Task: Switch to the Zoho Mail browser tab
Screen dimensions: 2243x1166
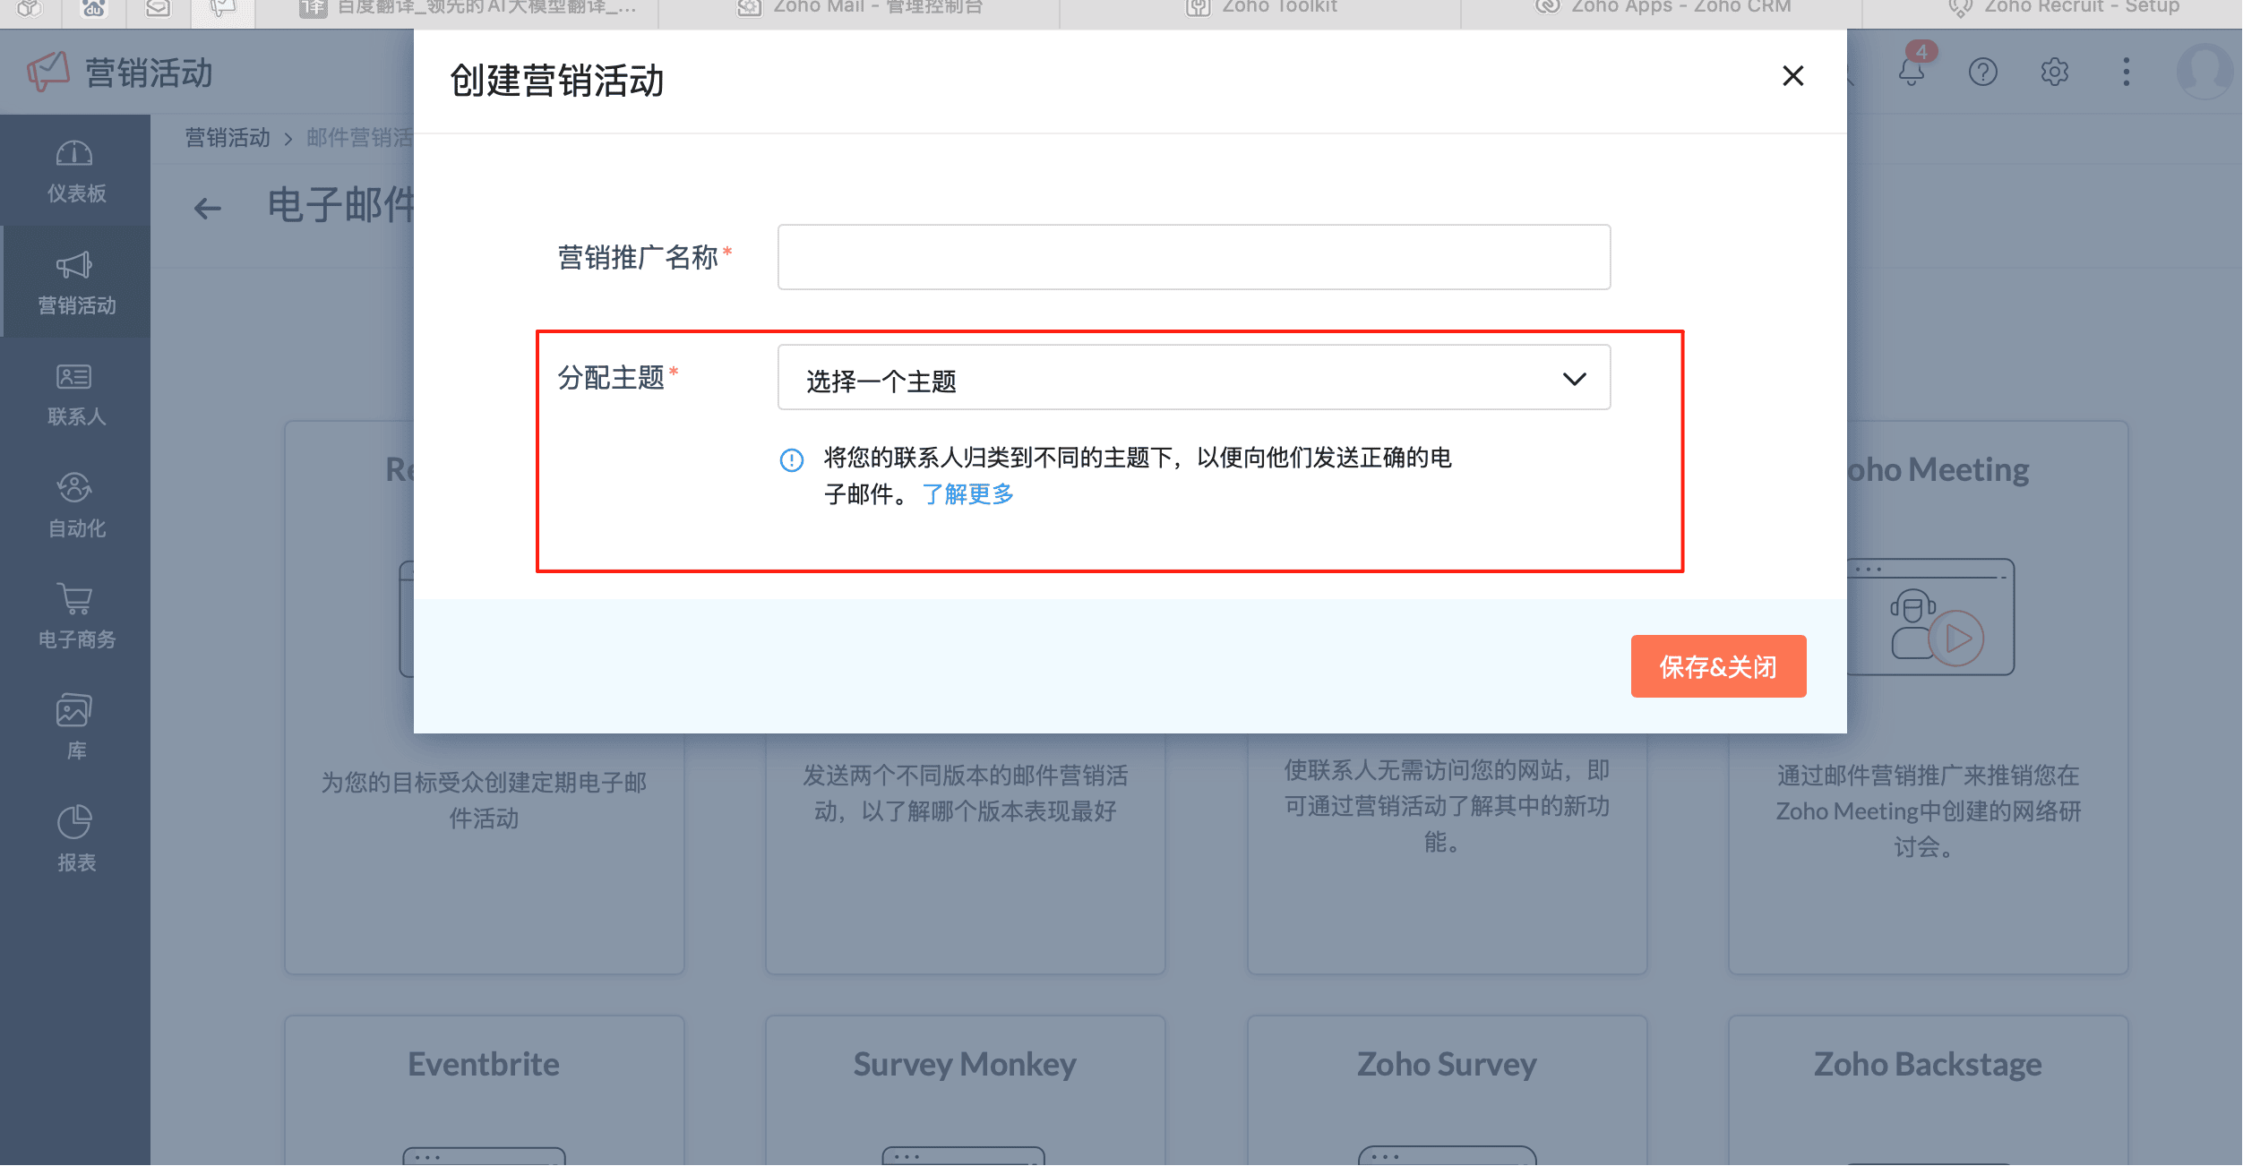Action: 863,8
